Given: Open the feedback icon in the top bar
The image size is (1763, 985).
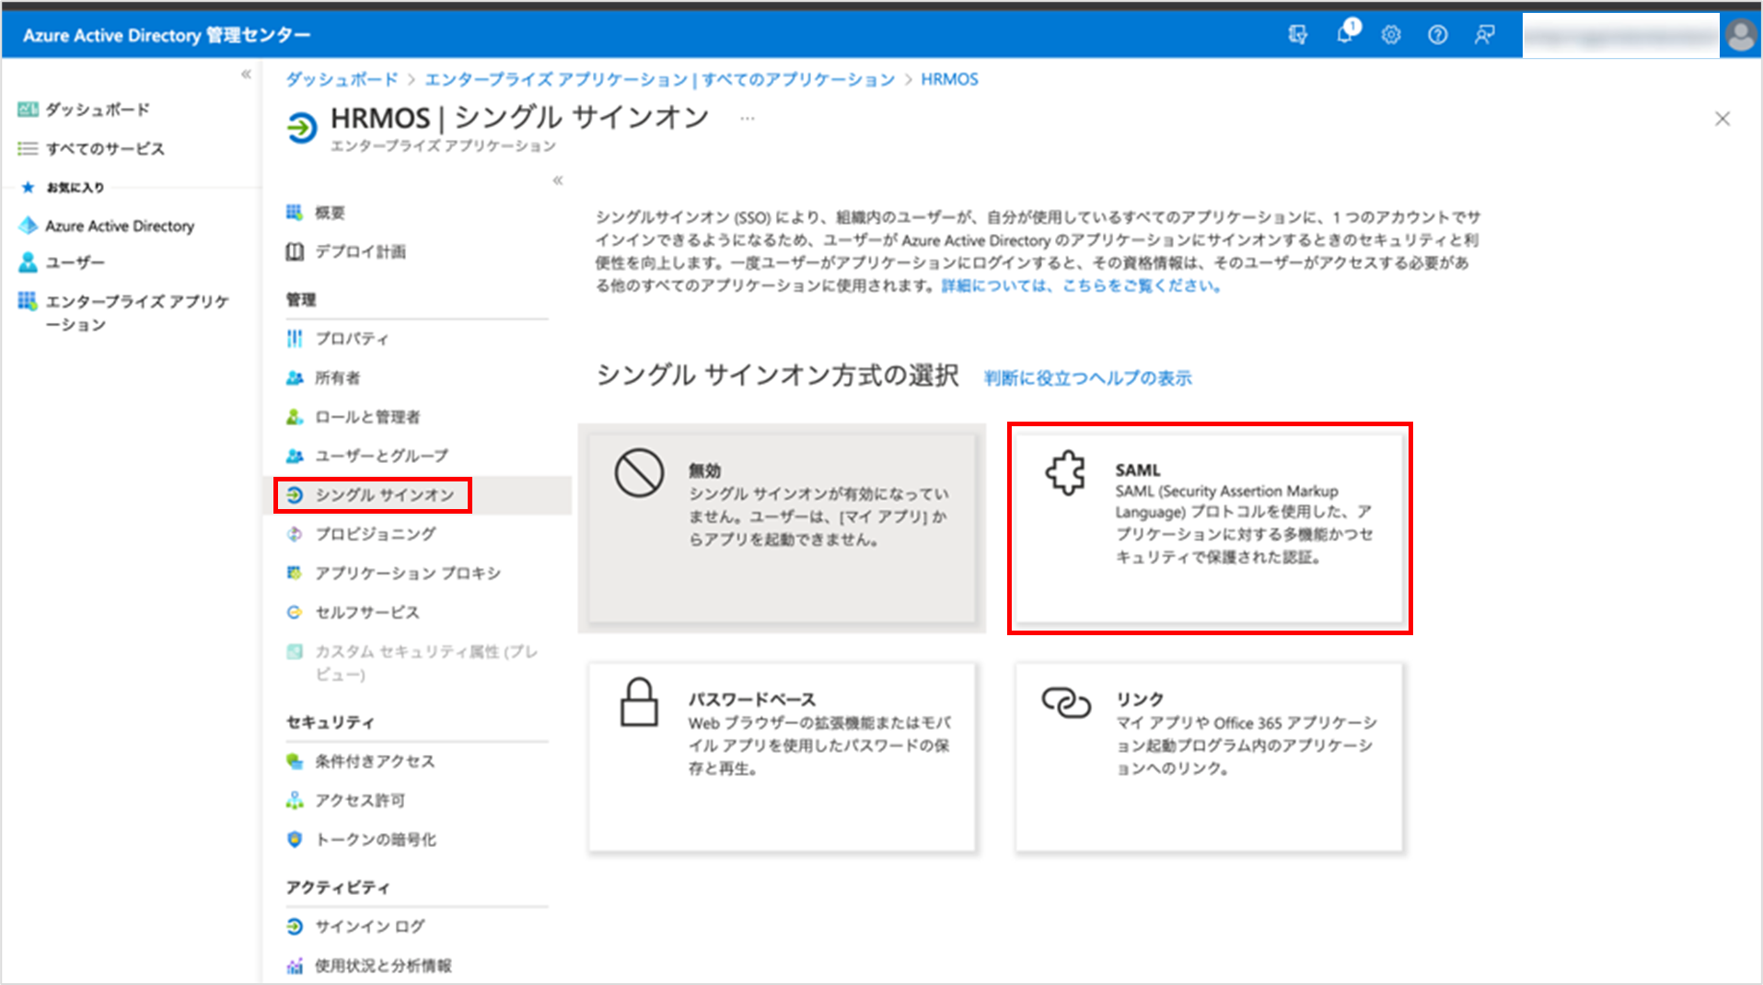Looking at the screenshot, I should (1484, 35).
